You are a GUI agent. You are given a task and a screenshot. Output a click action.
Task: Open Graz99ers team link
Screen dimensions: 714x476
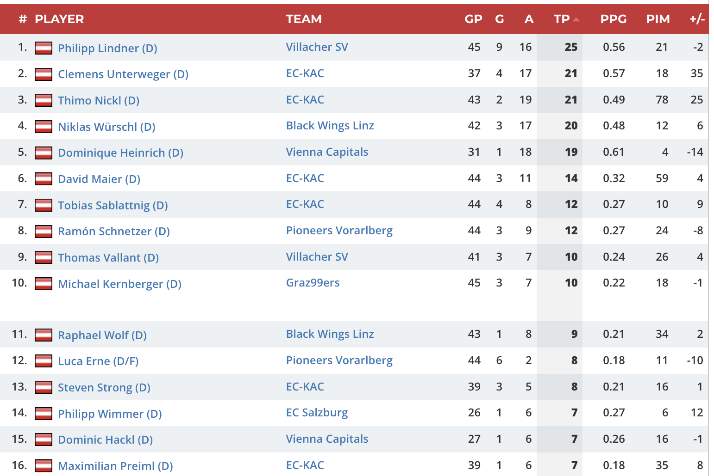click(313, 283)
